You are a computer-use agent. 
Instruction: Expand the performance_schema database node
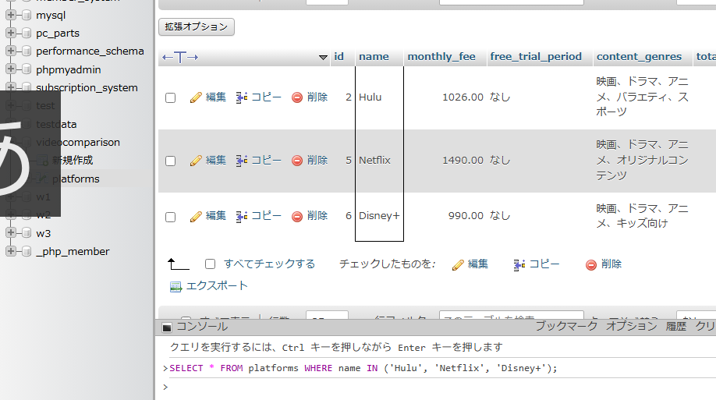tap(10, 51)
